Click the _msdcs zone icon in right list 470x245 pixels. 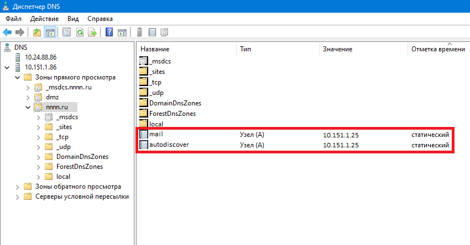tap(144, 61)
